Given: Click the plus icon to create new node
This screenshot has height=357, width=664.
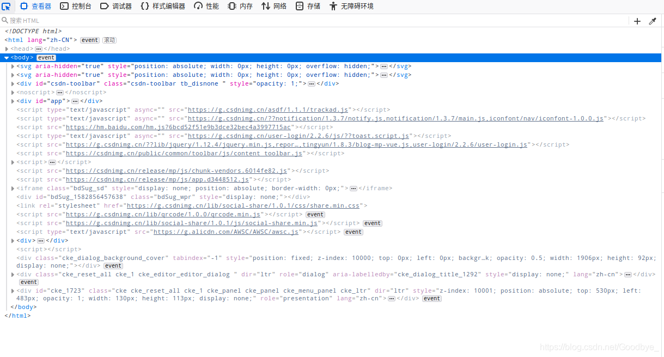Looking at the screenshot, I should point(637,21).
